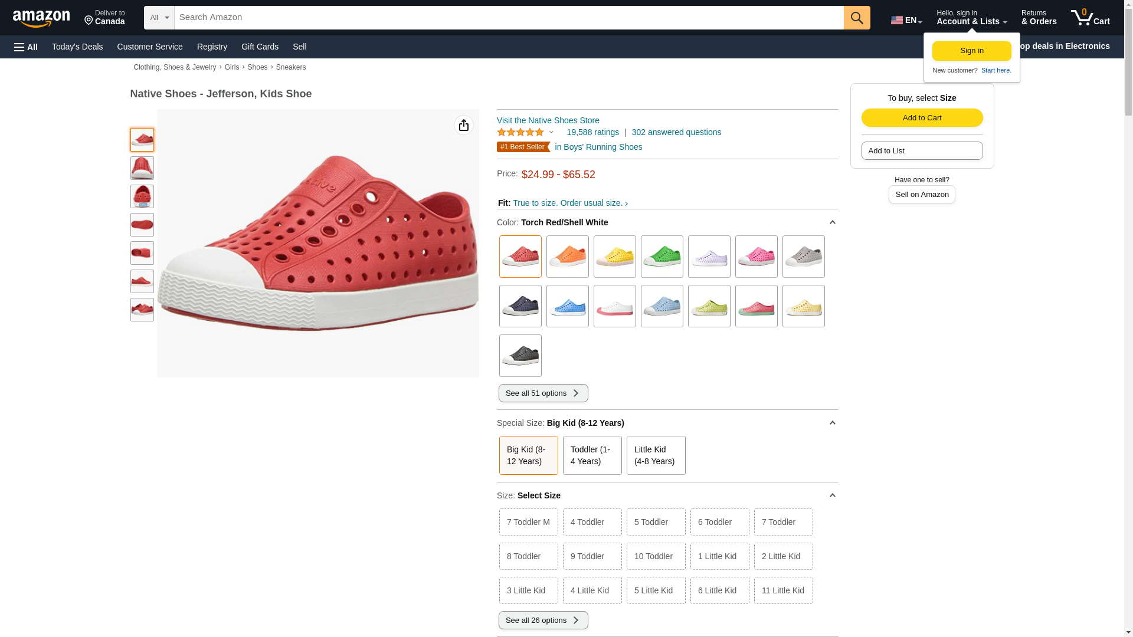Image resolution: width=1133 pixels, height=637 pixels.
Task: Open the shopping cart icon
Action: click(x=1090, y=18)
